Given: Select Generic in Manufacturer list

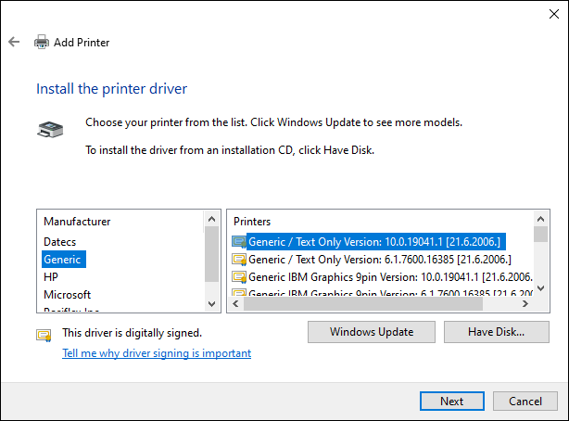Looking at the screenshot, I should coord(62,260).
